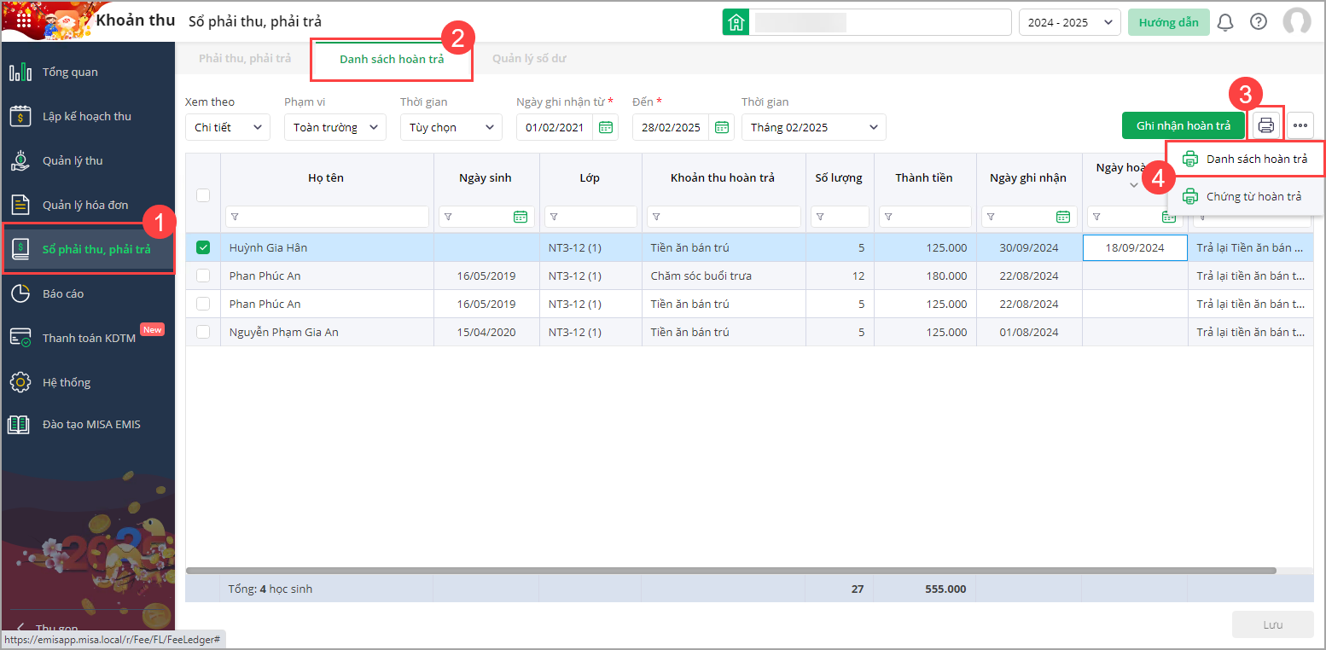The width and height of the screenshot is (1326, 650).
Task: Open the notification bell icon
Action: [x=1224, y=22]
